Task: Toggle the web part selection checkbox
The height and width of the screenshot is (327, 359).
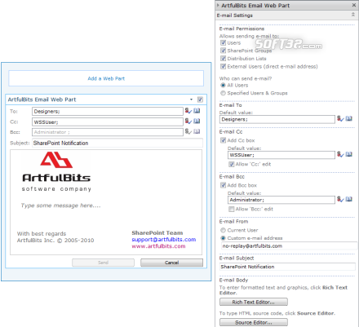Action: 200,99
